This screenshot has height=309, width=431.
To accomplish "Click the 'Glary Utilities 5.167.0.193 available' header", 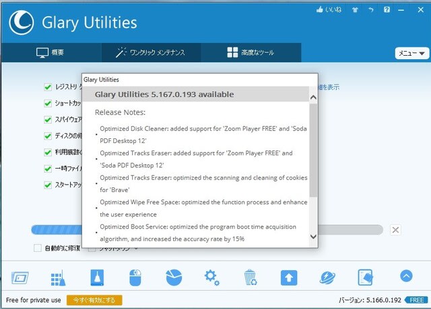I will (164, 94).
